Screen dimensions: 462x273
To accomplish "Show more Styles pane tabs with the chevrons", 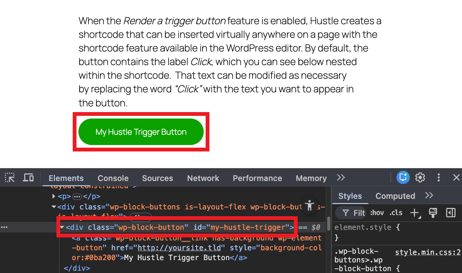I will click(x=429, y=195).
